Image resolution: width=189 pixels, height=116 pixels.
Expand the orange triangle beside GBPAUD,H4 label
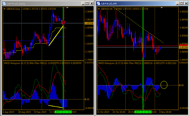pos(99,9)
